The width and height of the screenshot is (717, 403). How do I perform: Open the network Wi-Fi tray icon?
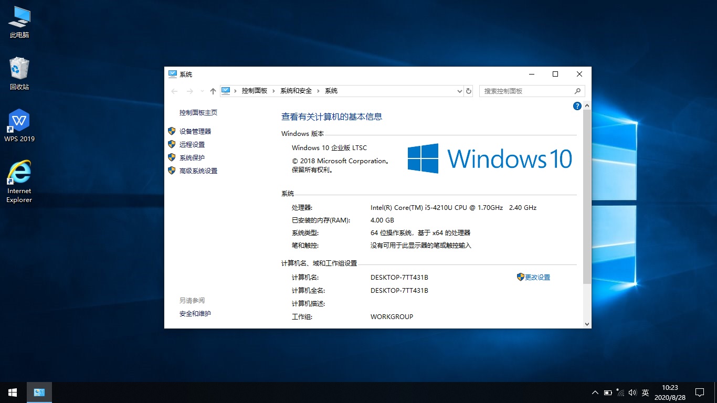(620, 393)
